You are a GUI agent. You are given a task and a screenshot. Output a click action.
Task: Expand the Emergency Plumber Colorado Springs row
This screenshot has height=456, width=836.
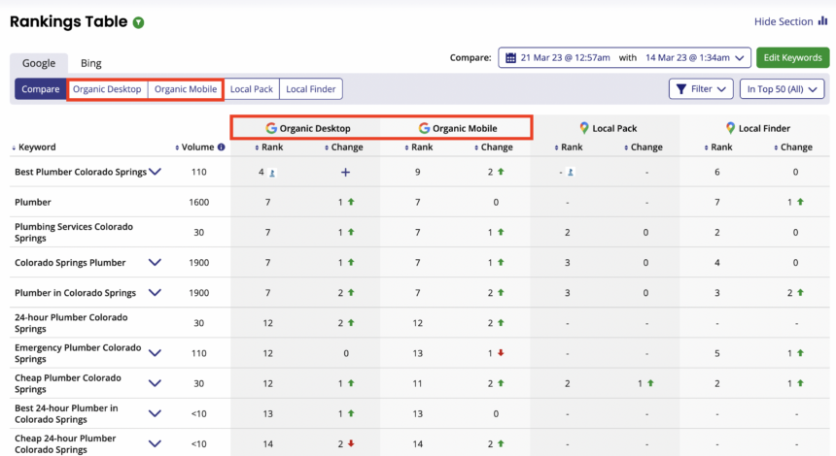click(155, 353)
